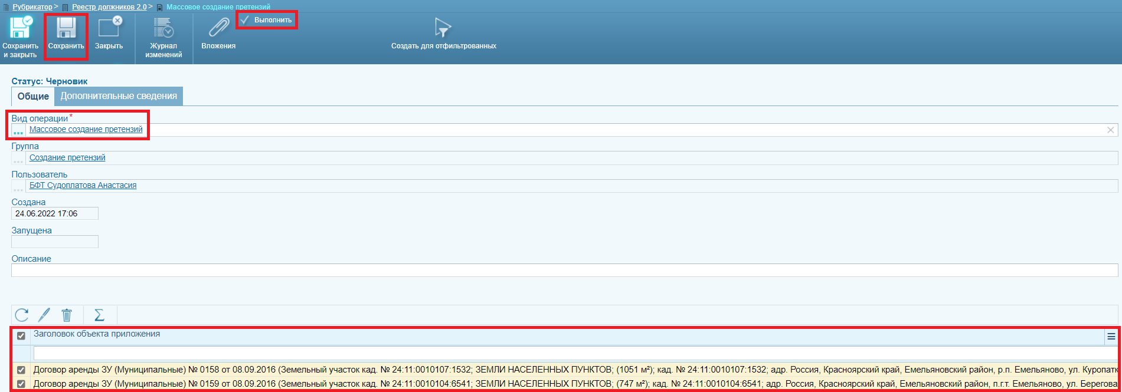The image size is (1122, 392).
Task: Open the operation type picker (ellipsis button)
Action: [18, 130]
